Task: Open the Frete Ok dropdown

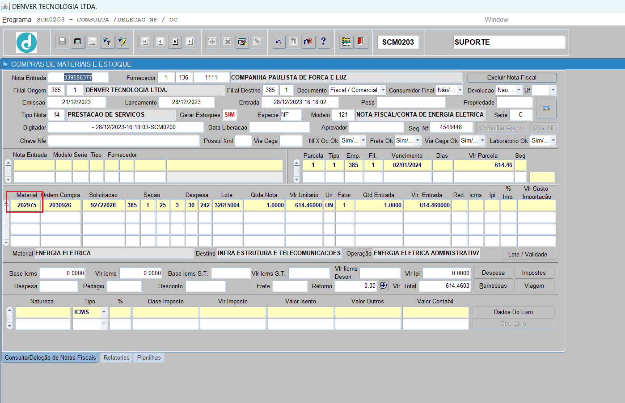Action: [418, 141]
